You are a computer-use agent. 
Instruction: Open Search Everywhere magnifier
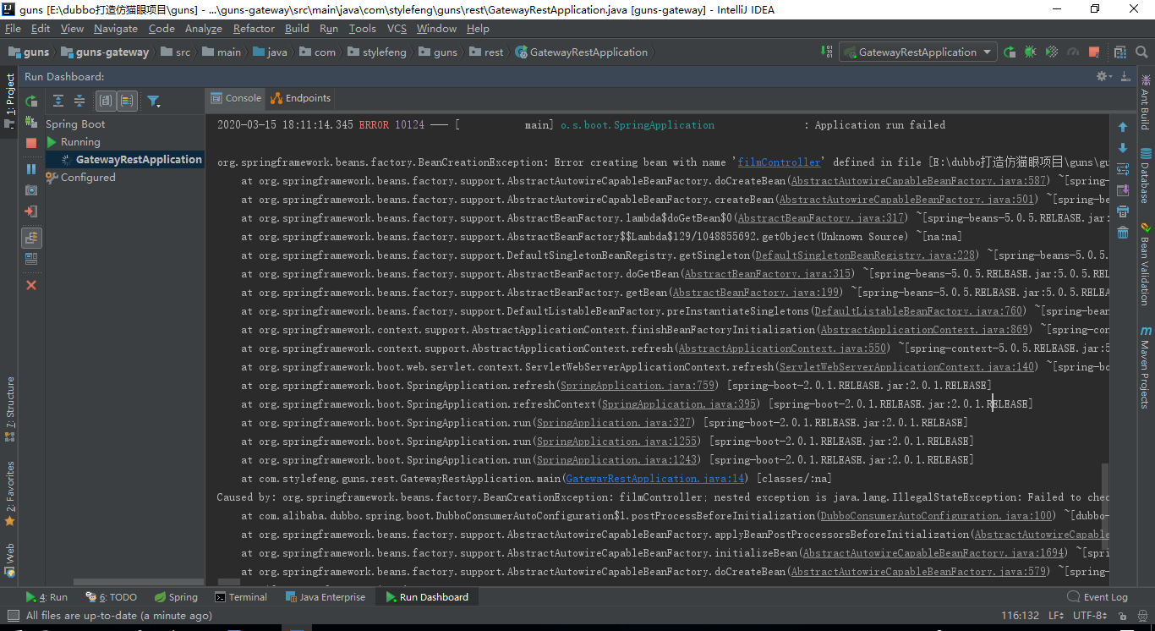[1141, 52]
